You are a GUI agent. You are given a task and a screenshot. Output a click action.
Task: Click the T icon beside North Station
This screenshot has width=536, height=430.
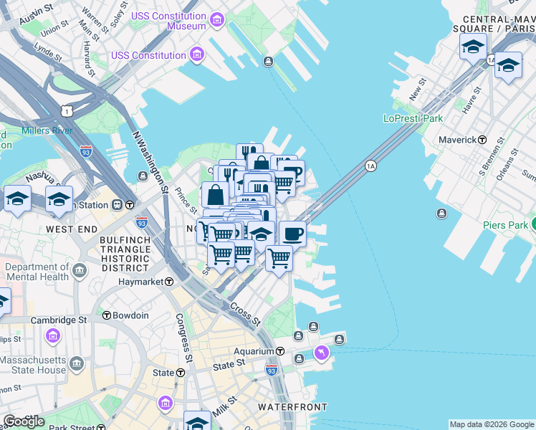pyautogui.click(x=130, y=205)
